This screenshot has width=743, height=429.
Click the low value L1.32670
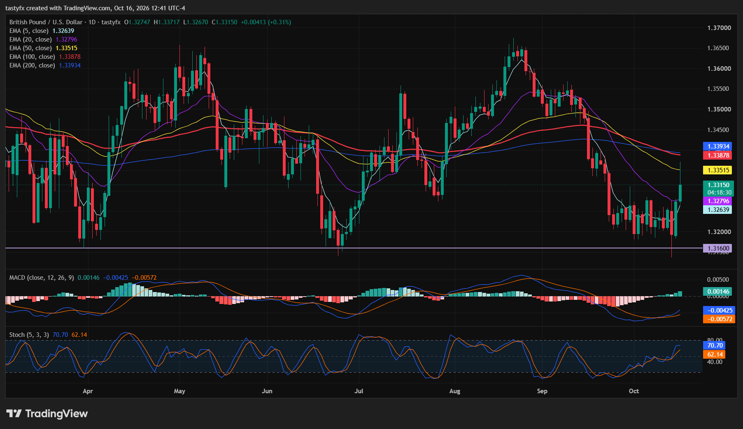196,22
